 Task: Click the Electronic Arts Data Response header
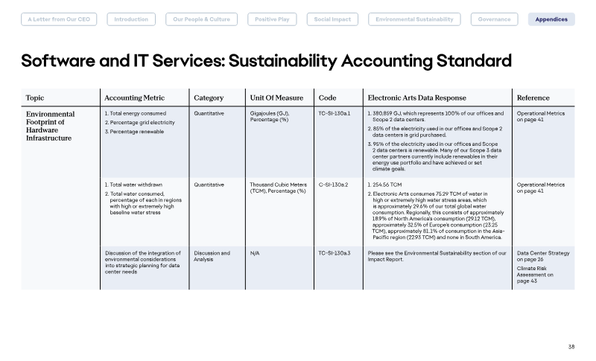pyautogui.click(x=417, y=98)
